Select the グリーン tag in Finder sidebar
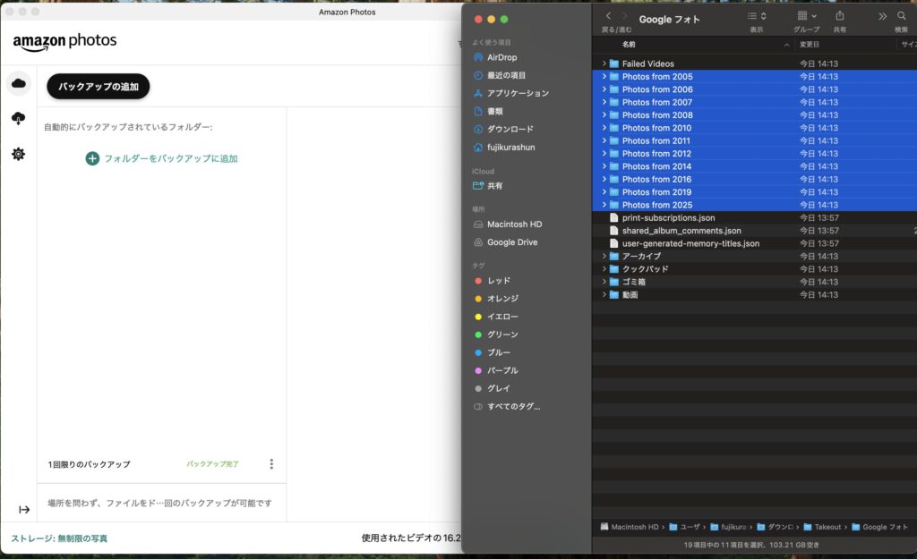 click(x=503, y=335)
